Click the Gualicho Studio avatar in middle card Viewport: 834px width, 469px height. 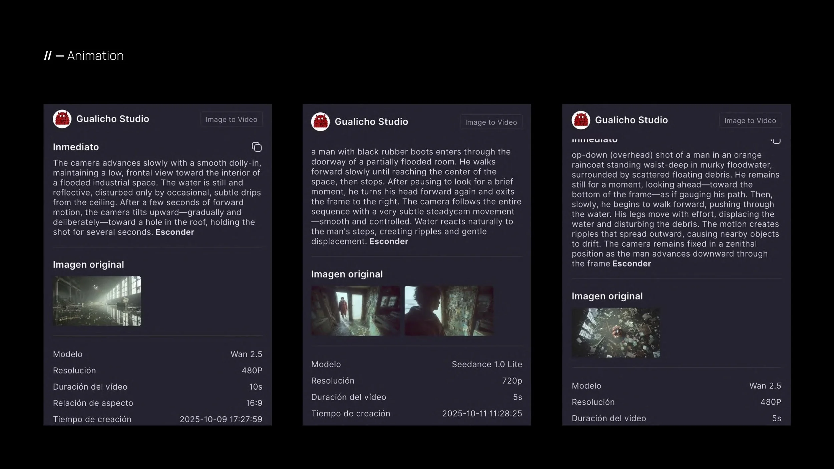[320, 122]
